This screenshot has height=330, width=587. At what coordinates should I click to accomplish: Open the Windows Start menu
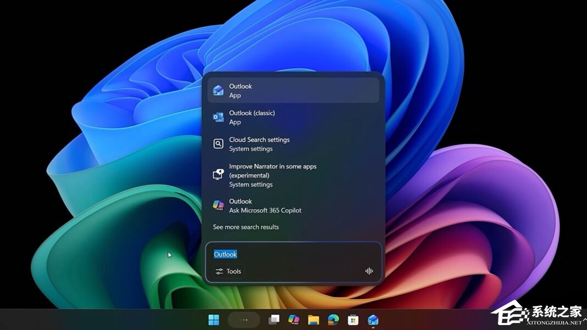tap(214, 320)
